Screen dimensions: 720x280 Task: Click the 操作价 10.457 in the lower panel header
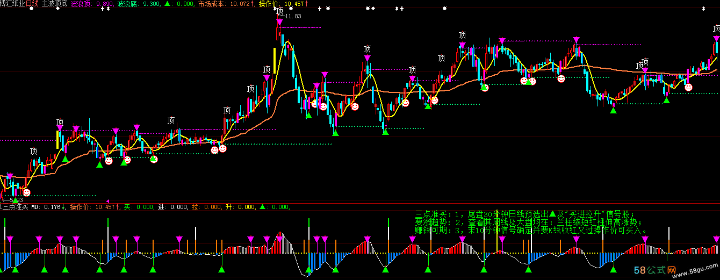[95, 207]
